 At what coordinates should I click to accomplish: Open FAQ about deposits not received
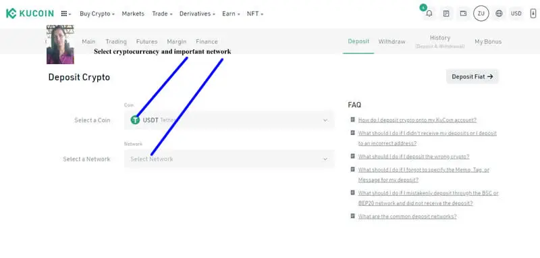(x=427, y=138)
